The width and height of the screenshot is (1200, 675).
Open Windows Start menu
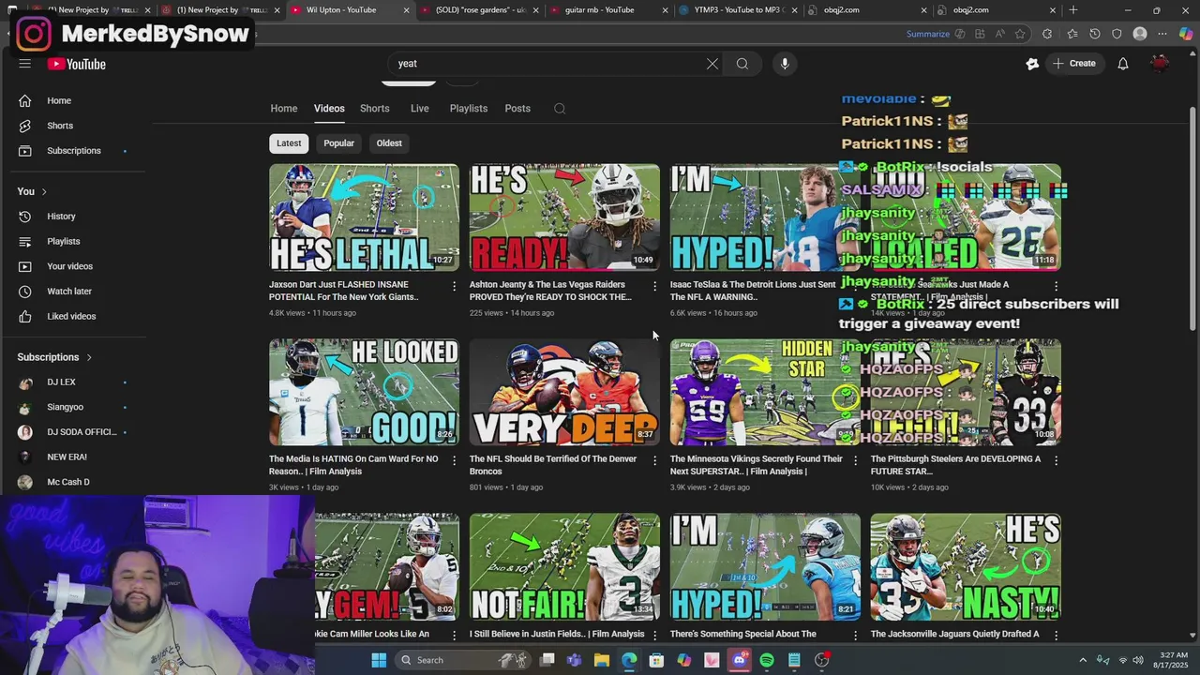tap(379, 660)
